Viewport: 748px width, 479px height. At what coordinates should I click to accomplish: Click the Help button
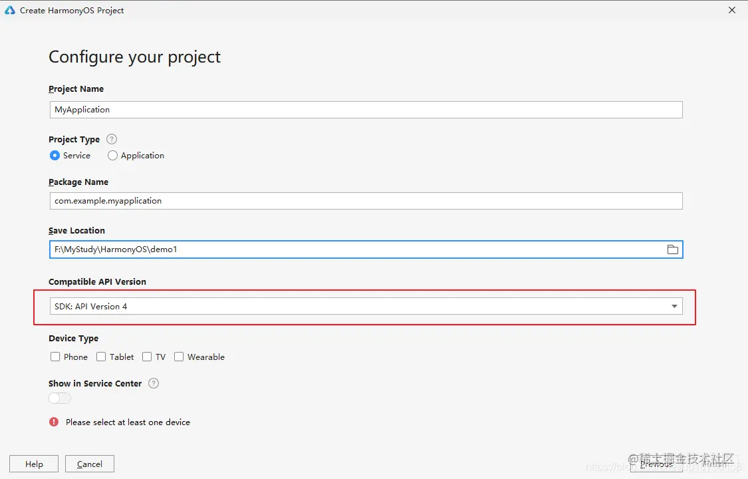[x=34, y=464]
